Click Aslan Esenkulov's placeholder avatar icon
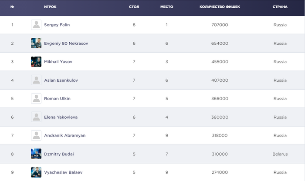 pos(36,80)
